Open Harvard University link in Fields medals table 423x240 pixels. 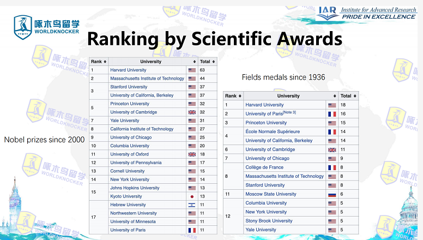(264, 105)
